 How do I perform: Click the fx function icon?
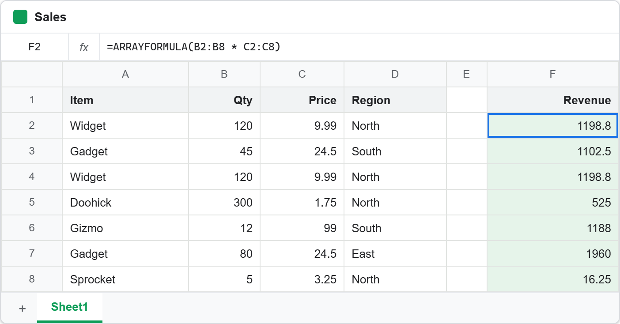84,47
